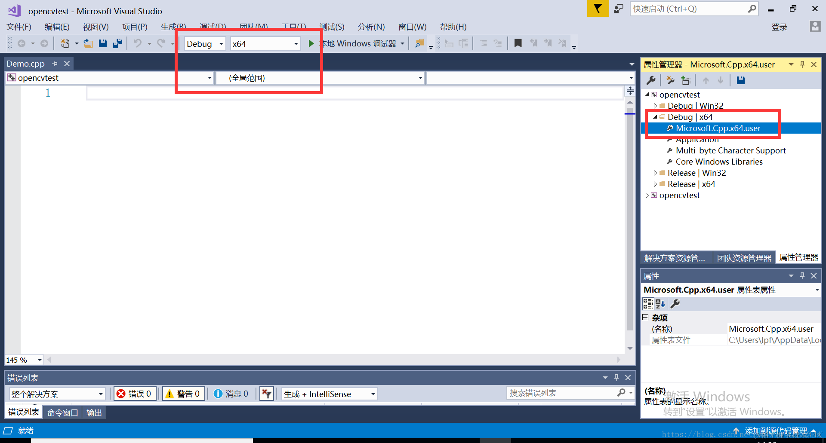This screenshot has width=826, height=443.
Task: Click the Undo arrow icon
Action: point(138,43)
